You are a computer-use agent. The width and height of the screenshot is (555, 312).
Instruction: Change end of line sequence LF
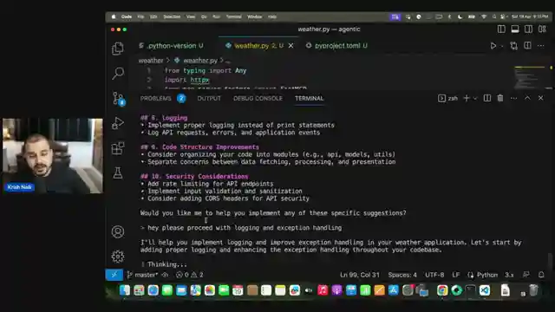click(456, 275)
